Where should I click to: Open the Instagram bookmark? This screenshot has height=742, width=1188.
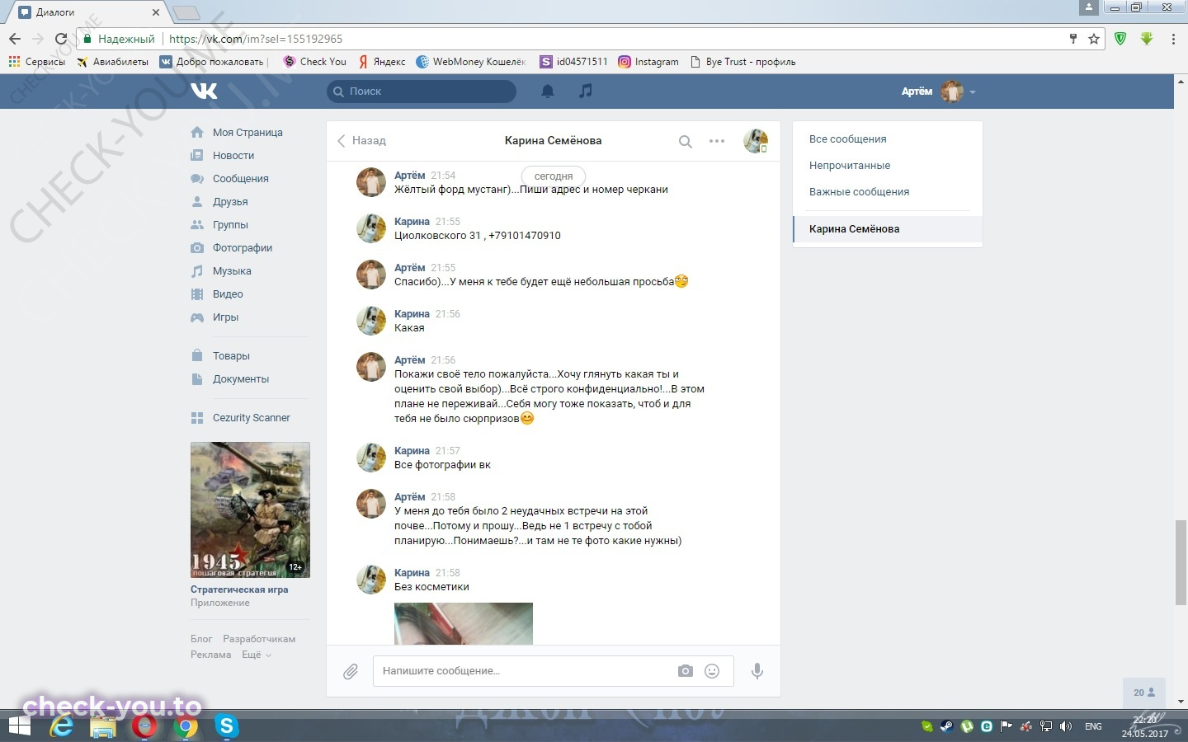[648, 62]
